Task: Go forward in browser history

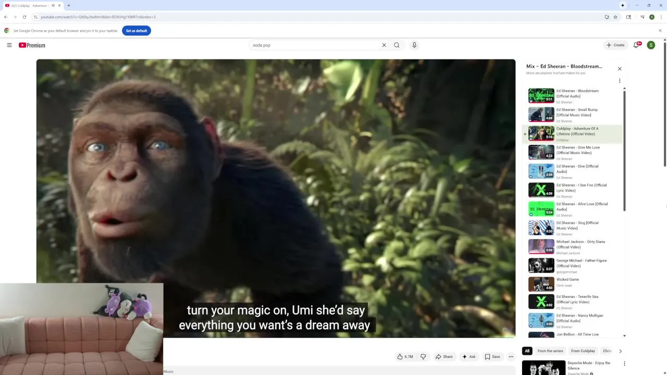Action: pos(15,17)
